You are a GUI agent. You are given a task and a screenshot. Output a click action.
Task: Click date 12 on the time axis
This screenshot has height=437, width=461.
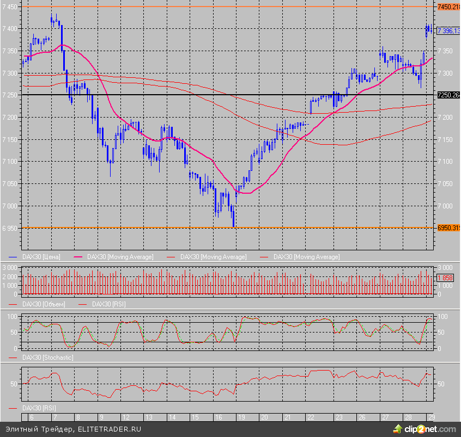click(126, 417)
